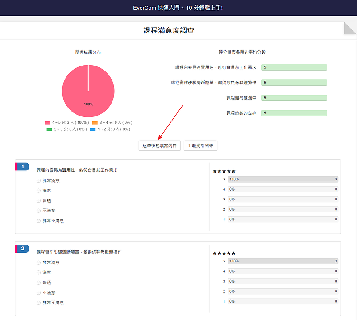Click the EverCam 快速入門 header title
This screenshot has width=357, height=320.
coord(178,8)
